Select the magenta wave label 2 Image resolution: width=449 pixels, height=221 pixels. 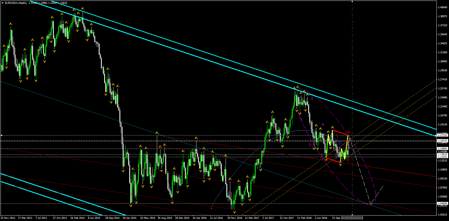point(312,99)
